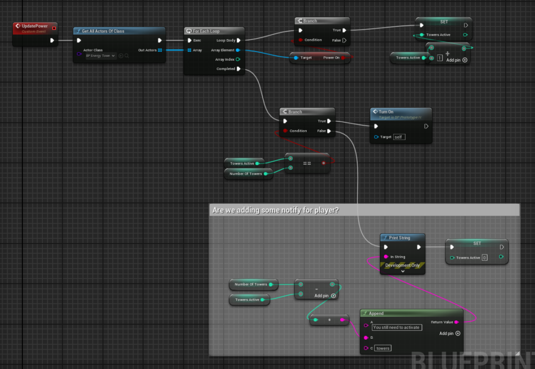
Task: Click the Power On red boolean output pin
Action: 343,57
